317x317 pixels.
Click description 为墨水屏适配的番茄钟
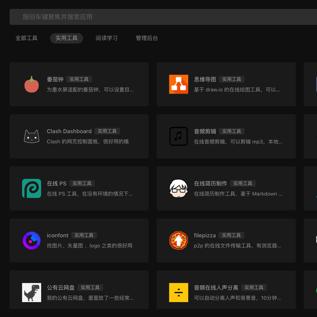tap(90, 90)
